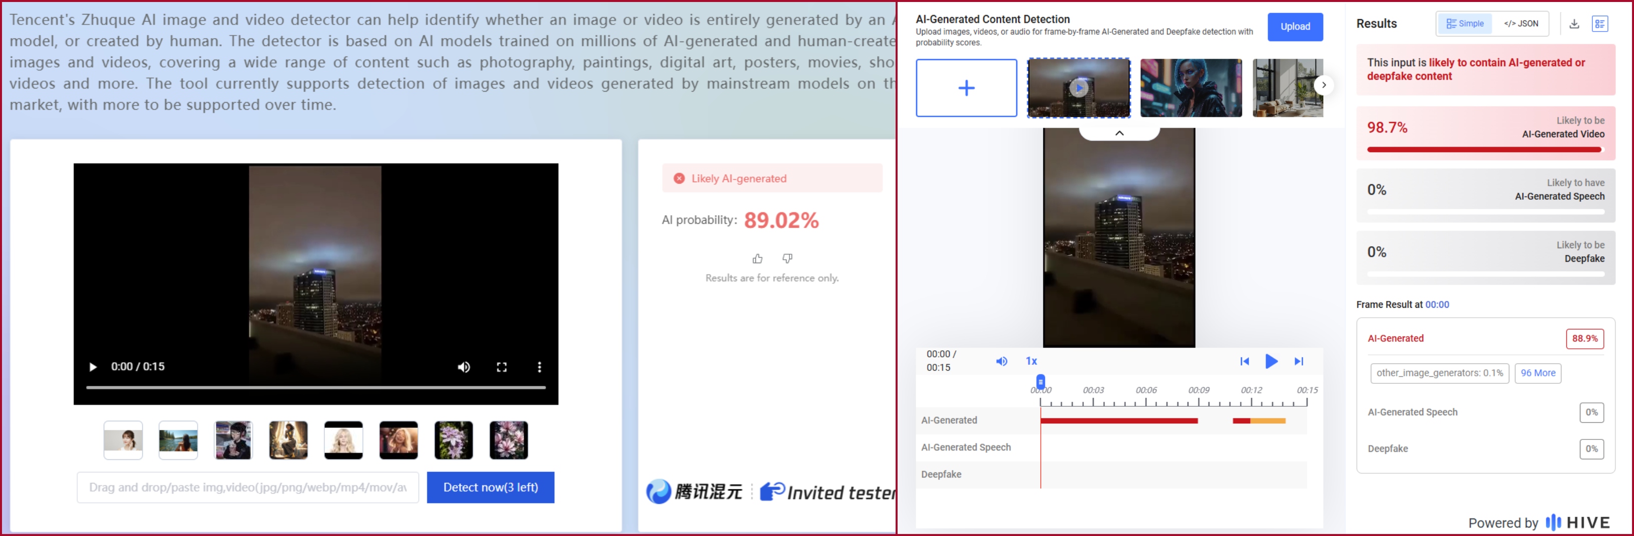The height and width of the screenshot is (536, 1634).
Task: Click the Detect now button
Action: pos(490,487)
